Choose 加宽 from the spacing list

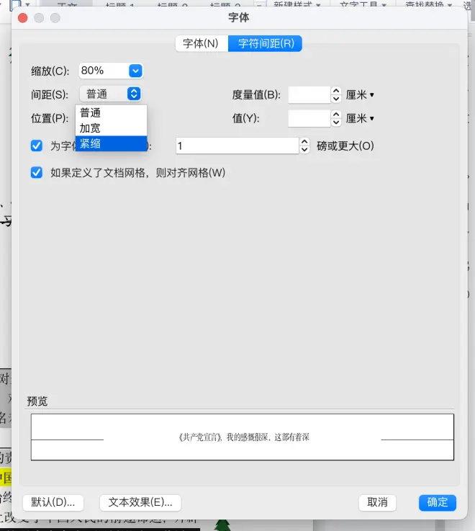point(111,128)
